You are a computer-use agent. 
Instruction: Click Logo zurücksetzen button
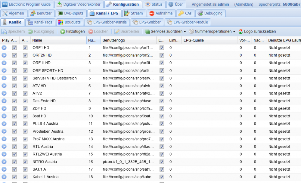click(257, 32)
